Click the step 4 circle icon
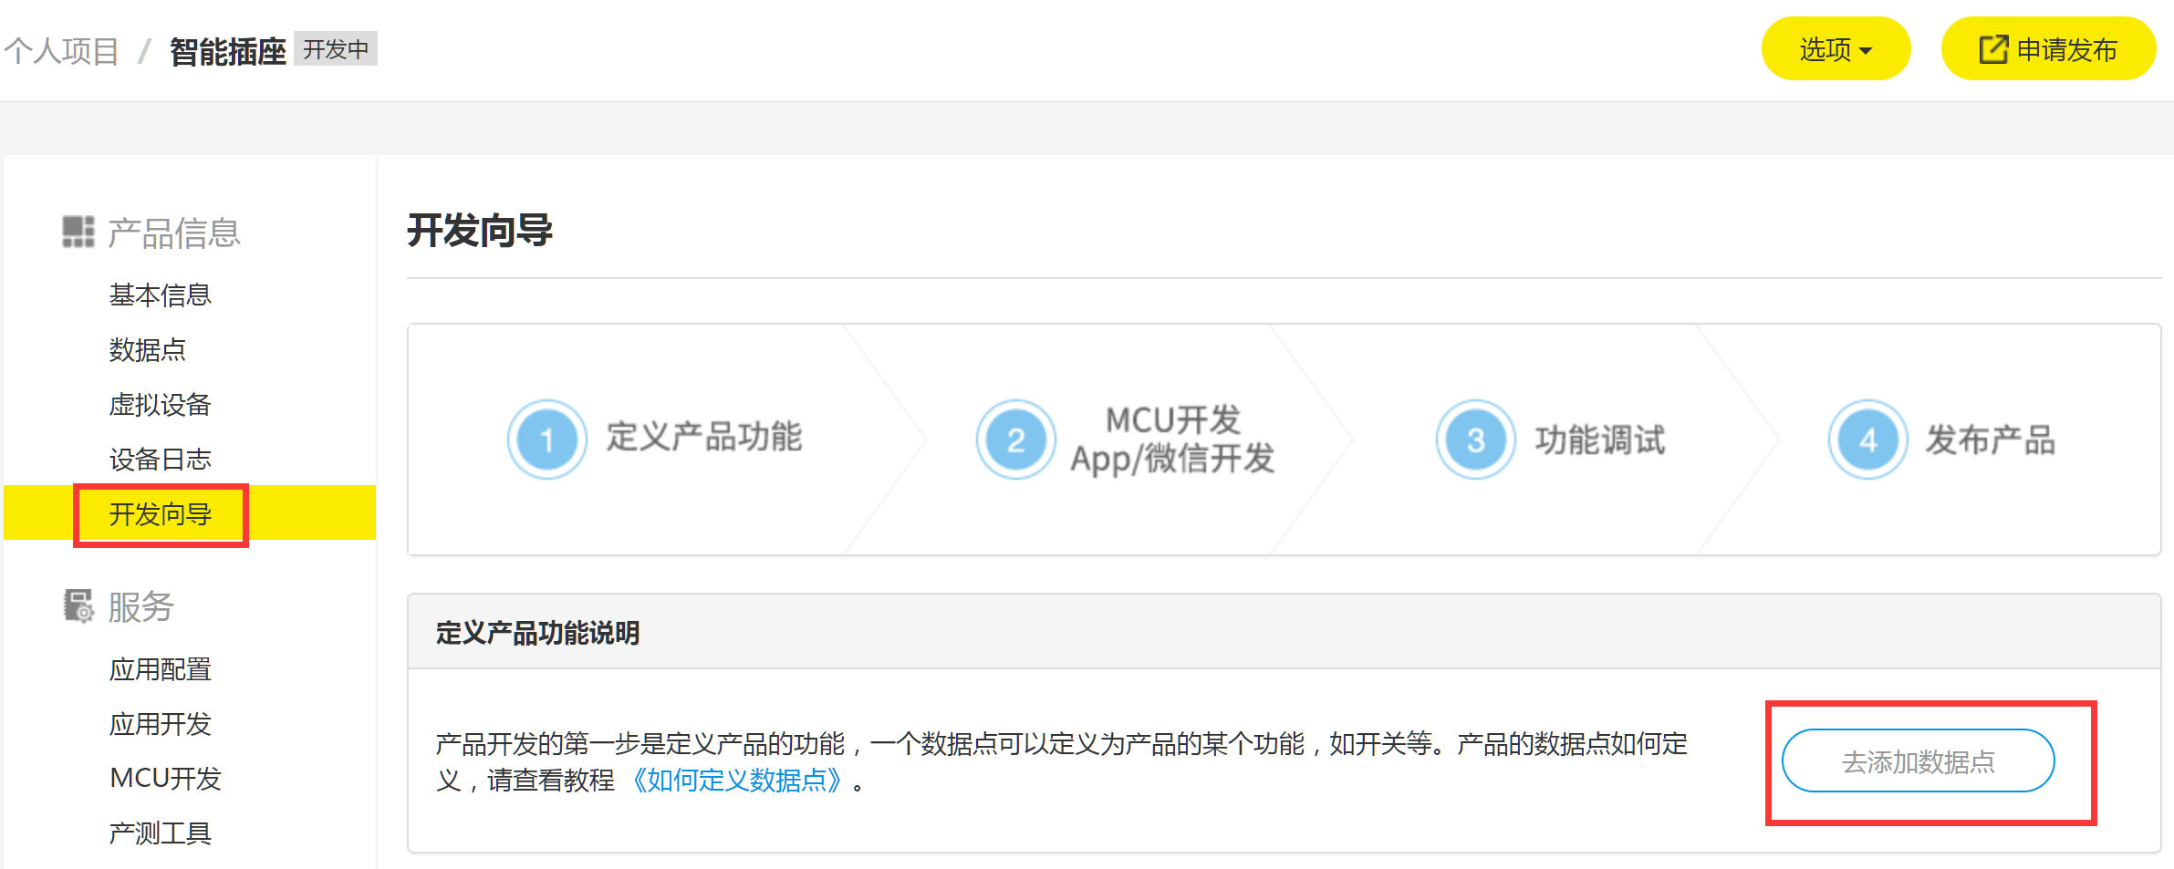The image size is (2174, 869). tap(1867, 440)
